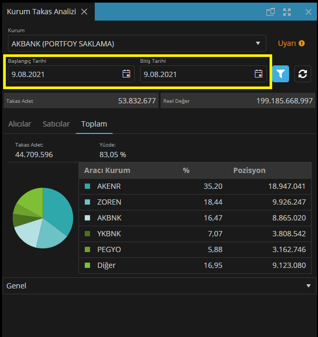Select the YKBNK row name

109,234
